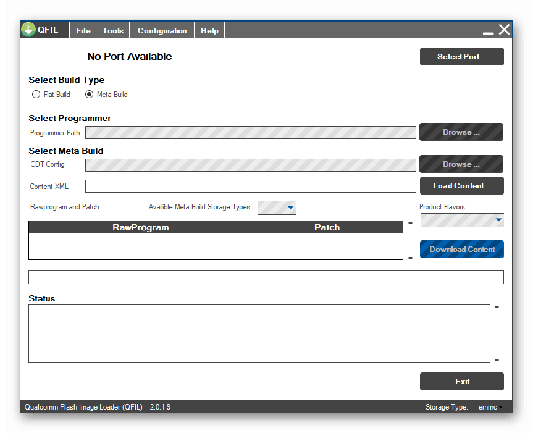Minimize the QFIL window
Viewport: 533px width, 433px height.
[488, 33]
